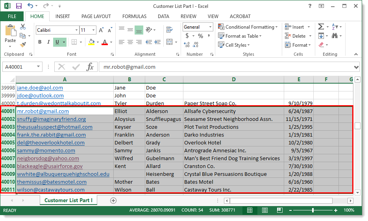Open the Calibri font name dropdown
The height and width of the screenshot is (221, 368).
click(76, 30)
